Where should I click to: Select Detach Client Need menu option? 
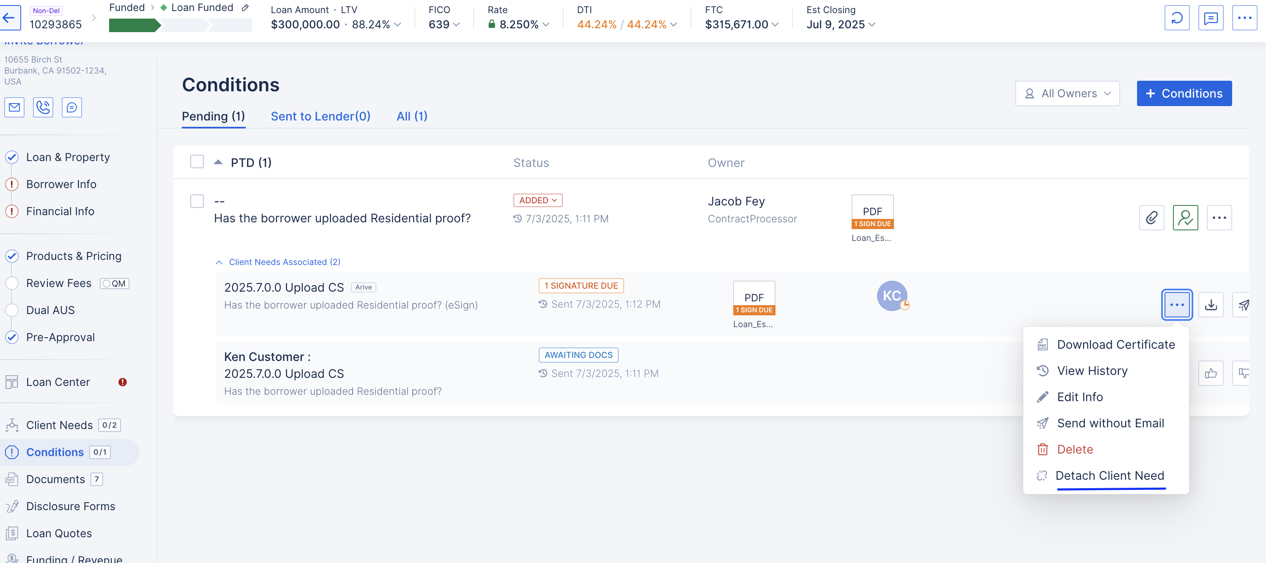point(1109,475)
